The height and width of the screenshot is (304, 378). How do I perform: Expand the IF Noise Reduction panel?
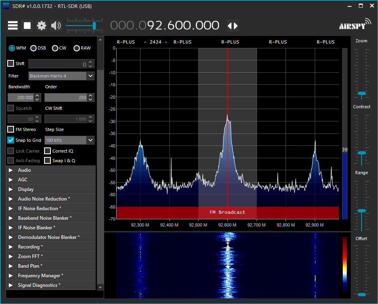50,209
